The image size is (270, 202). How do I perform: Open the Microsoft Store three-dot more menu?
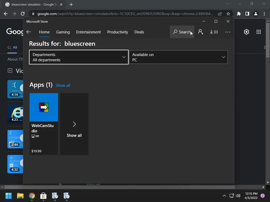tap(228, 32)
